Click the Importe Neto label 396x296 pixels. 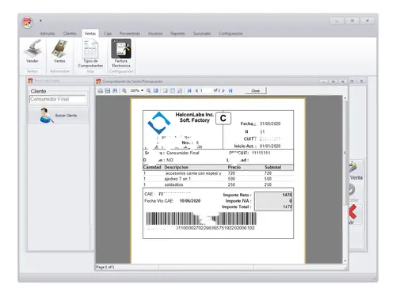[237, 195]
